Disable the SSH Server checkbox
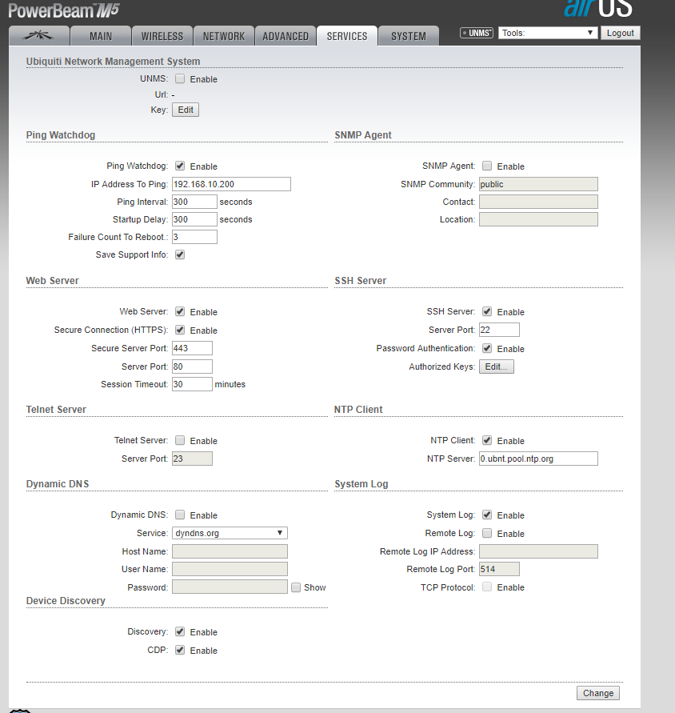Viewport: 675px width, 713px height. coord(487,311)
